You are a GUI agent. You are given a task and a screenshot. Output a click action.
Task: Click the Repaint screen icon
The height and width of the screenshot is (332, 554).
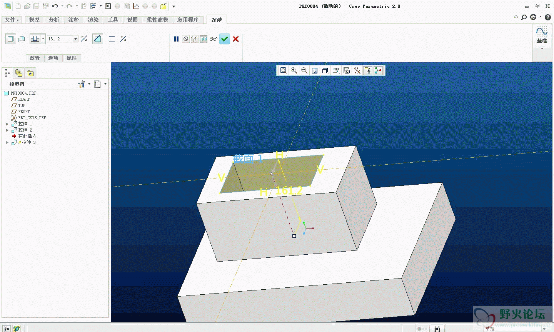coord(315,70)
